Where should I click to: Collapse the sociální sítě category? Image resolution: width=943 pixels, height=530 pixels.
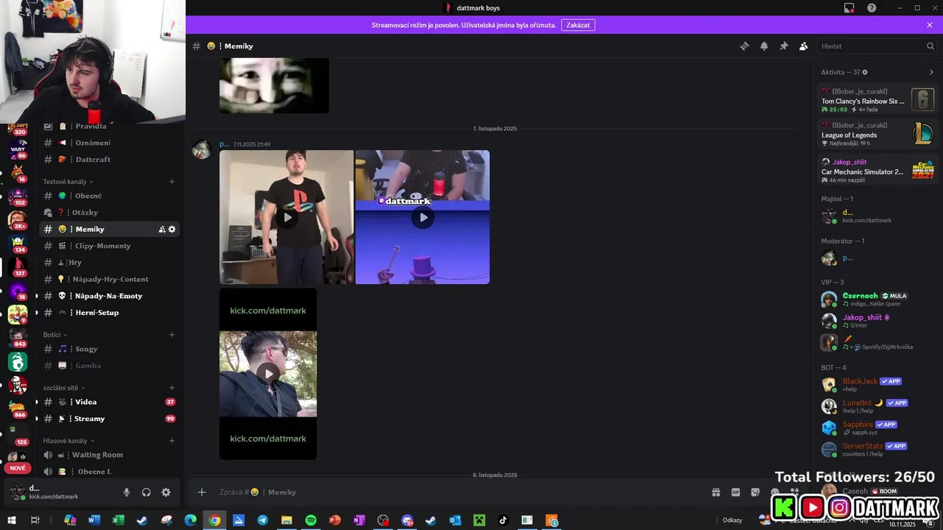coord(63,388)
